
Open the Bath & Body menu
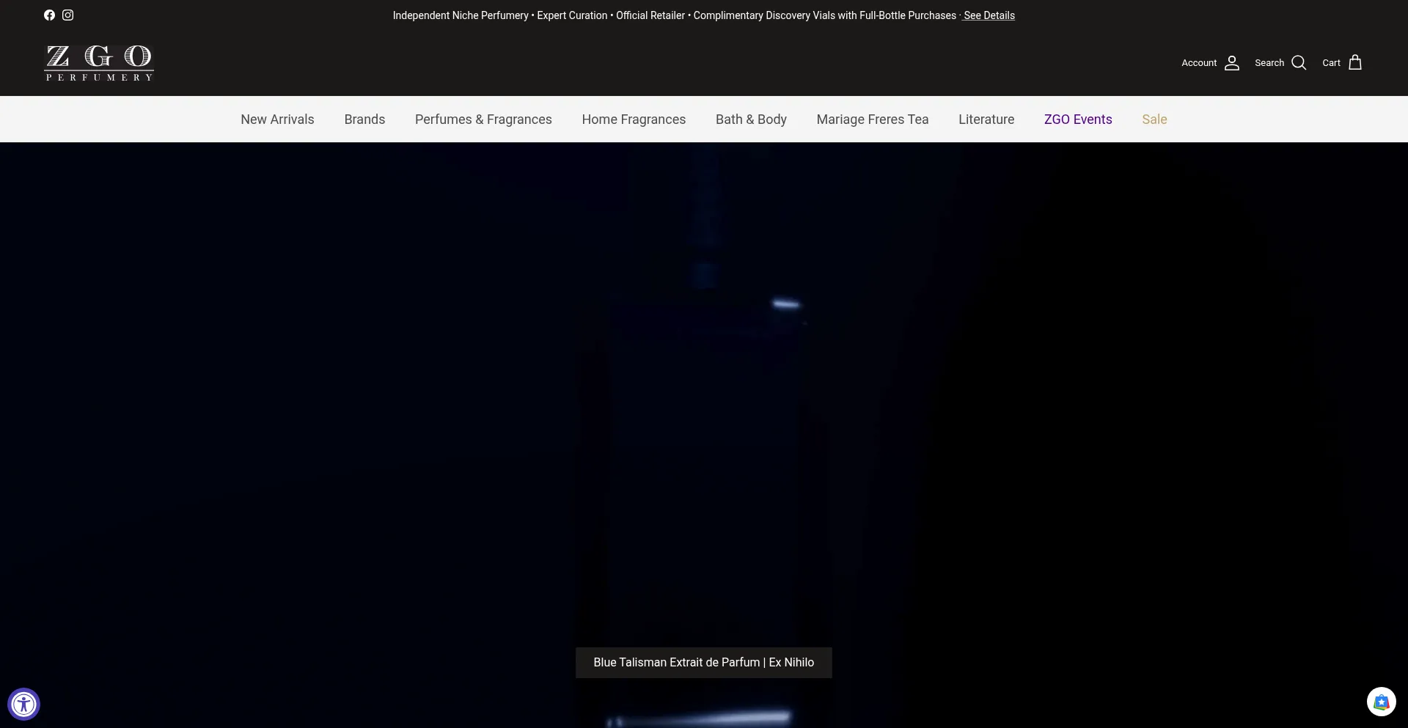click(751, 120)
